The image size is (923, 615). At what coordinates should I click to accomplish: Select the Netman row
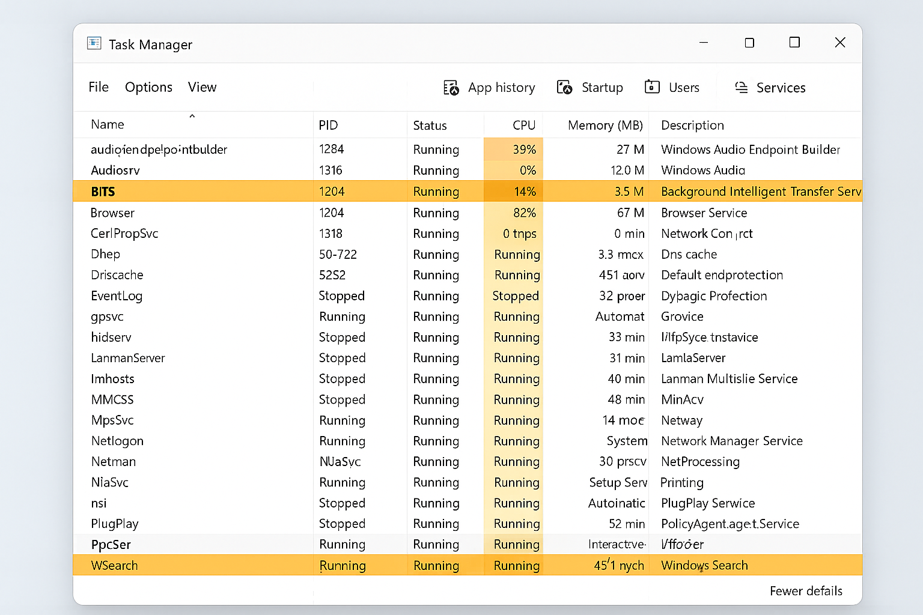(468, 462)
